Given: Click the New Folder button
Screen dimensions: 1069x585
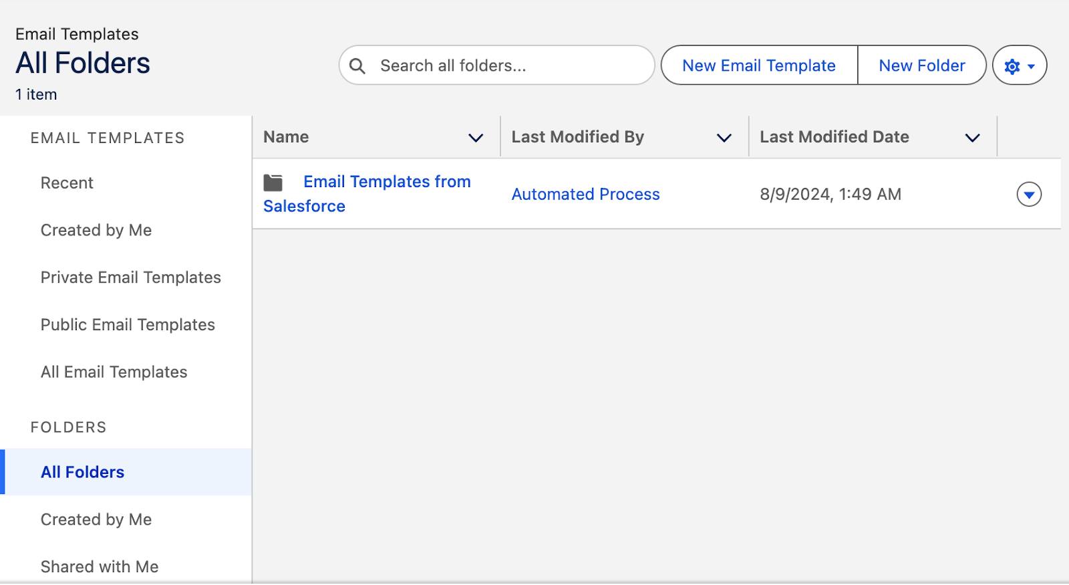Looking at the screenshot, I should 921,65.
